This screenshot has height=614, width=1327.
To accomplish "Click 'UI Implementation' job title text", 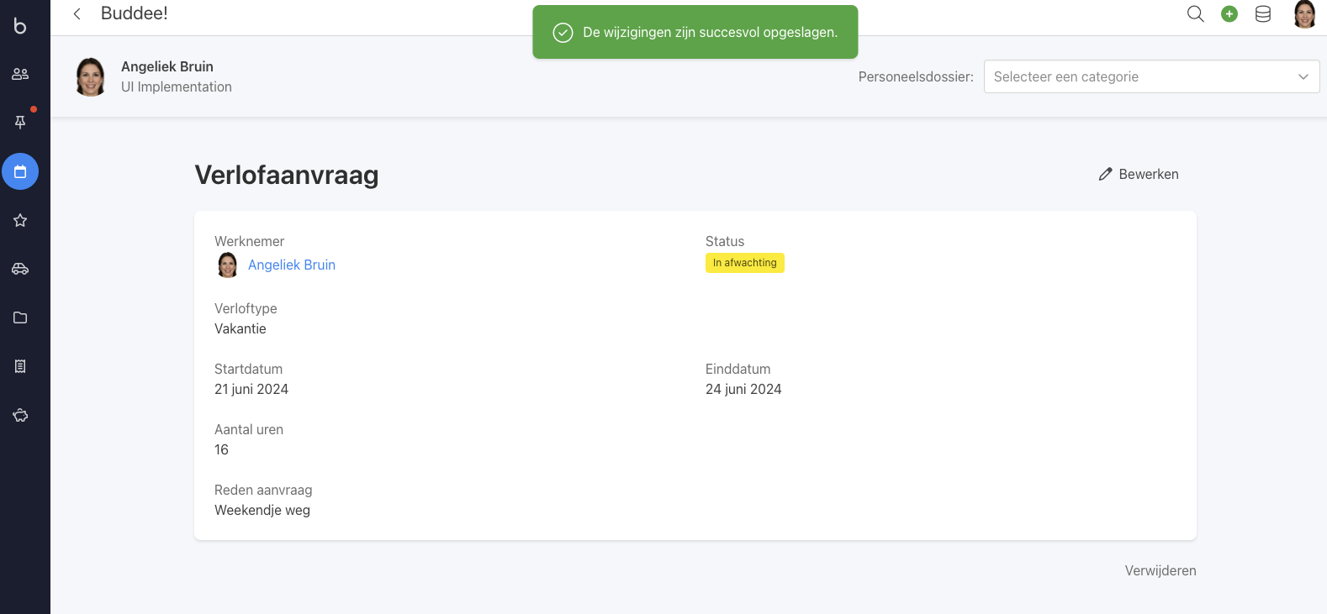I will [177, 87].
